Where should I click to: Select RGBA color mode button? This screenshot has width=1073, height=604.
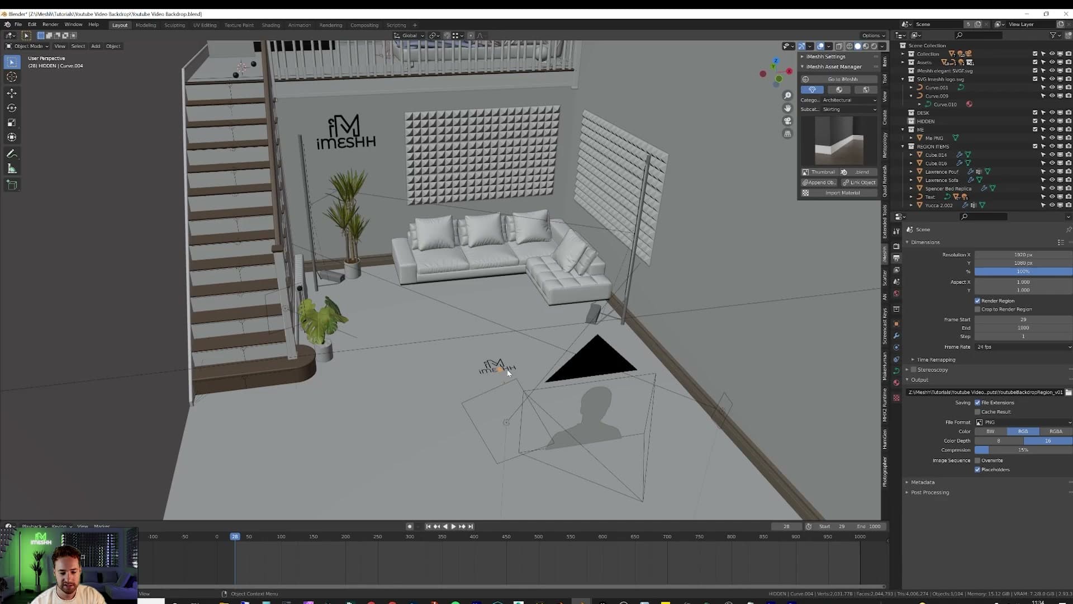pyautogui.click(x=1056, y=432)
